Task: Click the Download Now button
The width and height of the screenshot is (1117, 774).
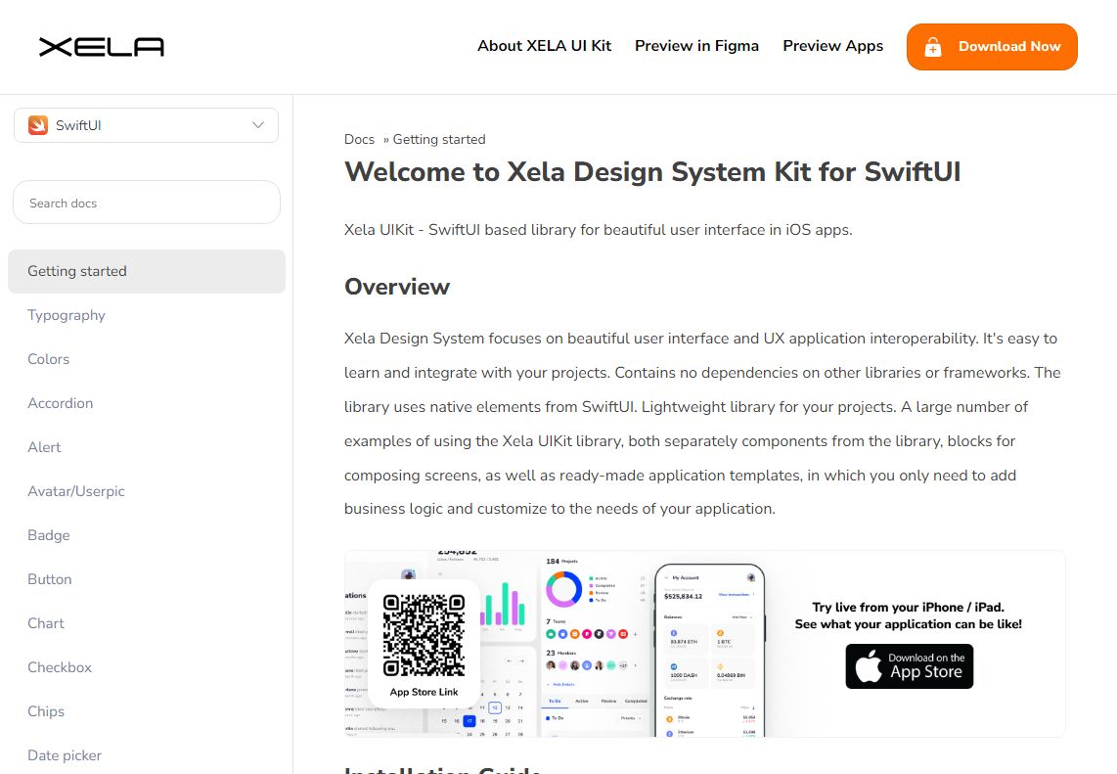Action: [992, 47]
